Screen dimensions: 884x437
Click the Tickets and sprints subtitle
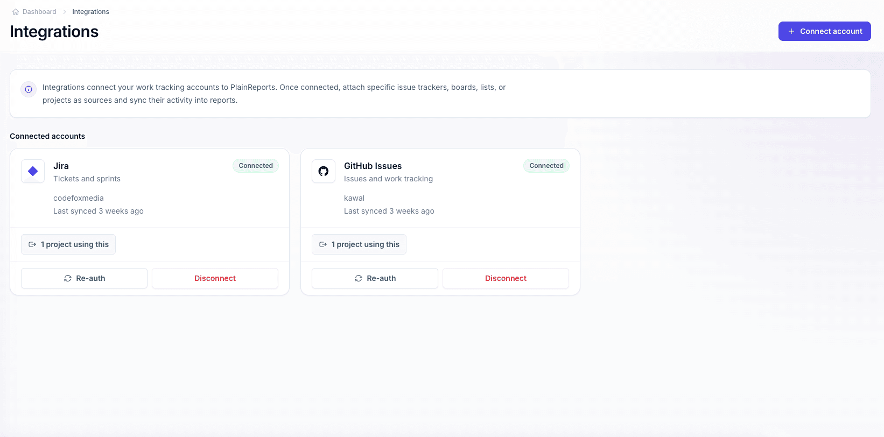pos(87,179)
